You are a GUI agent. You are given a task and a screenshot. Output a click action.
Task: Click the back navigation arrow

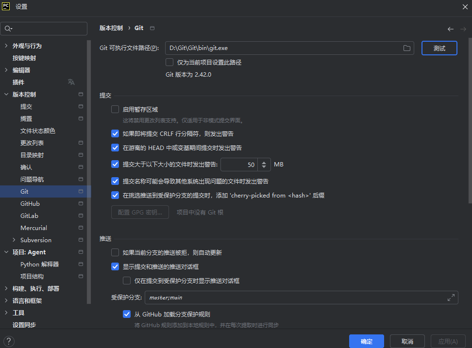click(450, 29)
